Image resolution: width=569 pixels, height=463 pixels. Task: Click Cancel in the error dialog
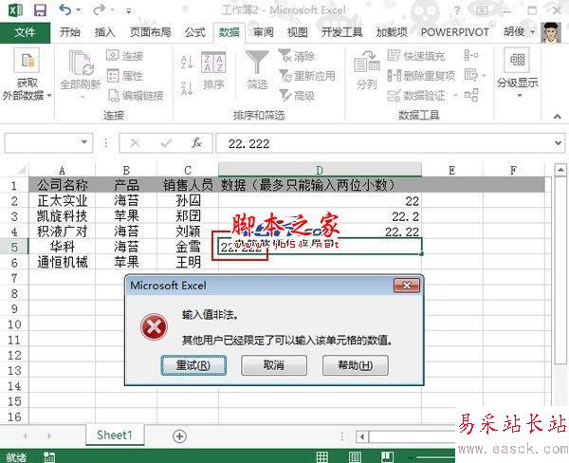click(x=274, y=365)
